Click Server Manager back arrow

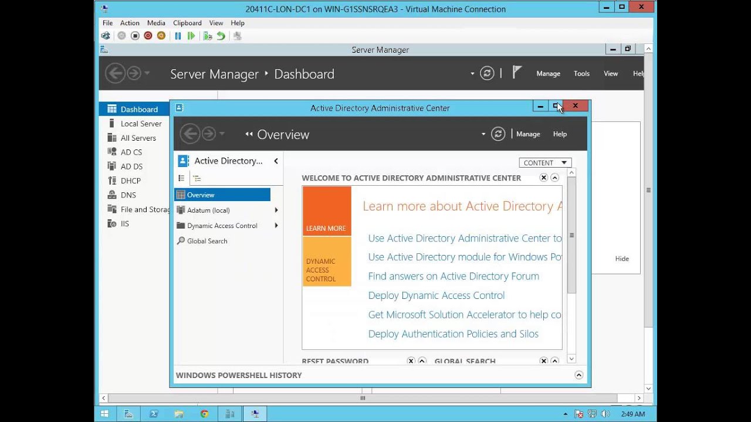115,73
